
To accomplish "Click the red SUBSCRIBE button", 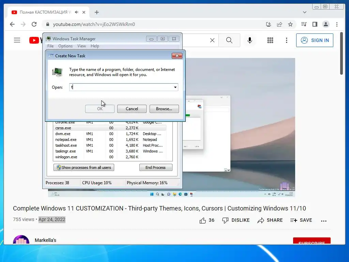I will (x=312, y=241).
